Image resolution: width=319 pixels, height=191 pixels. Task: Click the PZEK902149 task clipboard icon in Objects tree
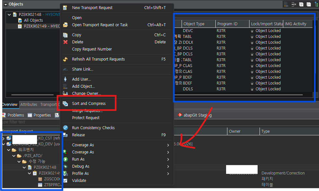[20, 26]
